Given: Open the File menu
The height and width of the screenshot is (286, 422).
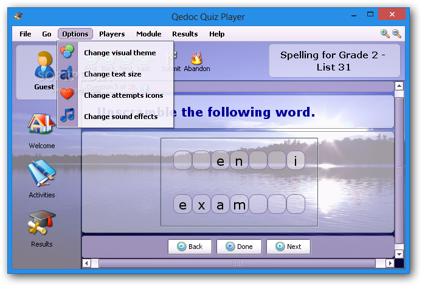Looking at the screenshot, I should (26, 34).
